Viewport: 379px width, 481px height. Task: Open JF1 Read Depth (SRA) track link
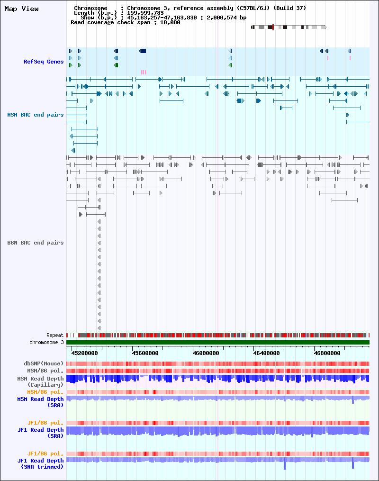(40, 433)
